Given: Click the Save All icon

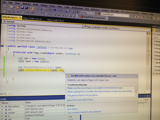Looking at the screenshot, I should pos(26,8).
